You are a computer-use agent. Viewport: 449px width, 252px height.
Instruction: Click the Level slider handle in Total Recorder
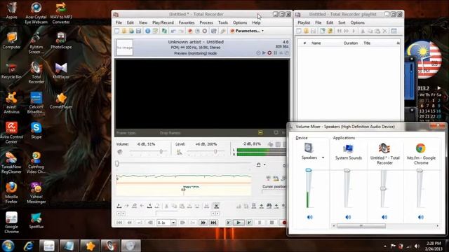tap(215, 151)
